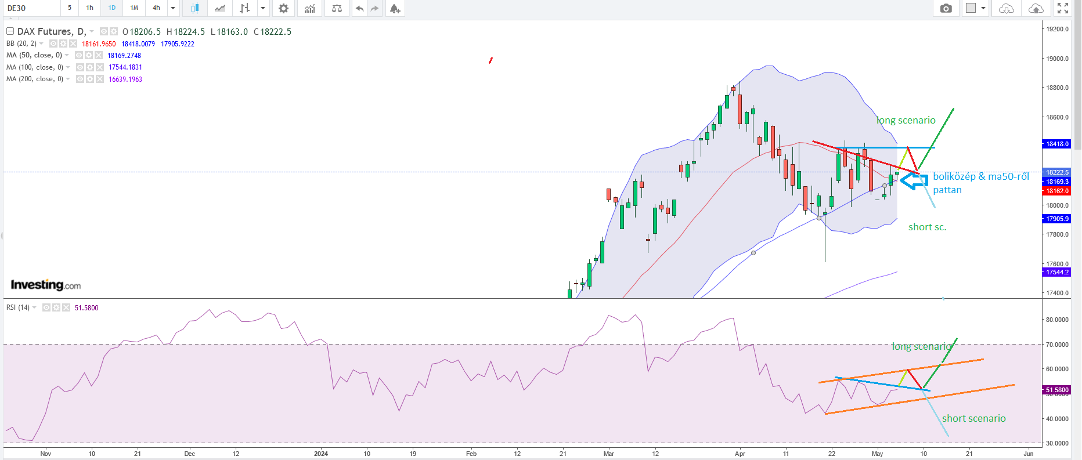Open chart properties gear icon in toolbar
1082x460 pixels.
[x=283, y=8]
